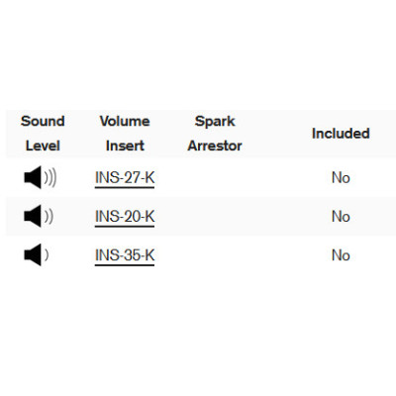Click the Volume Insert column header

125,134
